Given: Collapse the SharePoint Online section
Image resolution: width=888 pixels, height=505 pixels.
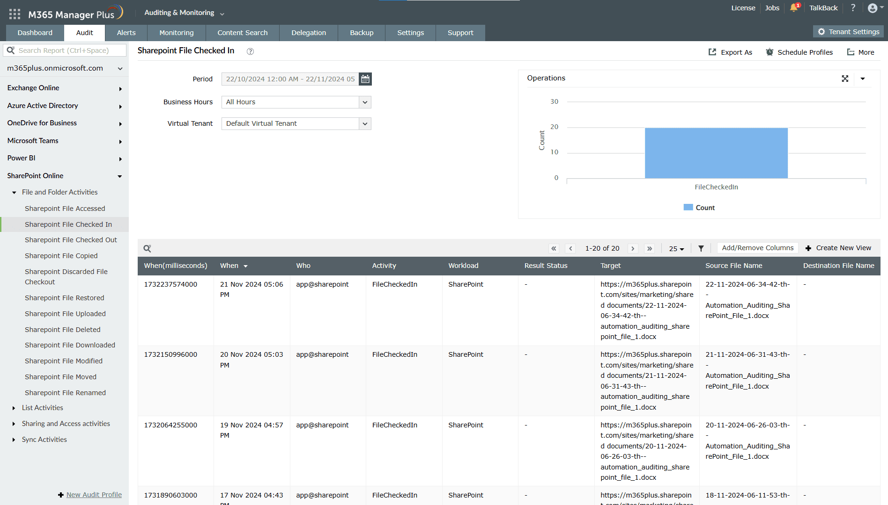Looking at the screenshot, I should click(x=120, y=176).
